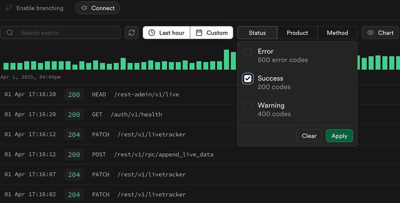Clear the status filter selection

[x=309, y=136]
